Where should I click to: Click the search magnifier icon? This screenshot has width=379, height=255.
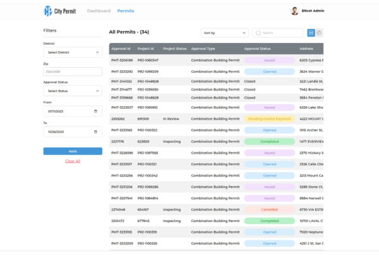pyautogui.click(x=258, y=32)
